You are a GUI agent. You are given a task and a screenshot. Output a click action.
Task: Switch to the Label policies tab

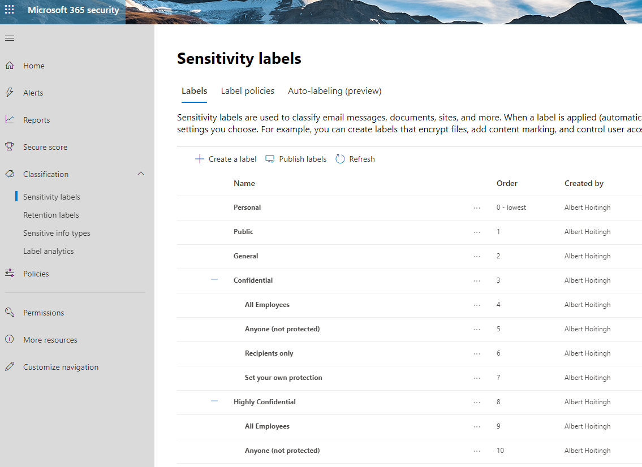(247, 91)
